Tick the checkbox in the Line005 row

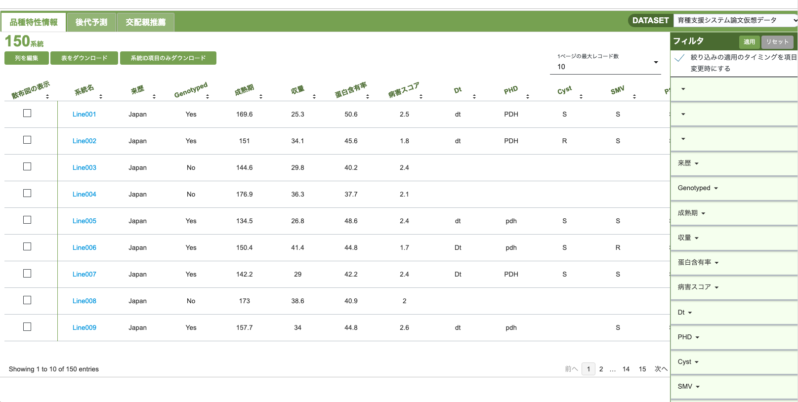(x=27, y=220)
